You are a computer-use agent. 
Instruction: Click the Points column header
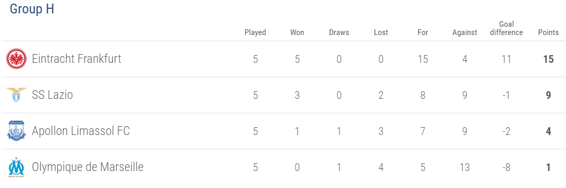548,32
